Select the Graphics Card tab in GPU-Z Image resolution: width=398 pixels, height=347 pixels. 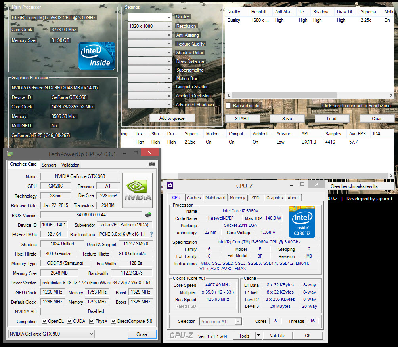pyautogui.click(x=23, y=164)
